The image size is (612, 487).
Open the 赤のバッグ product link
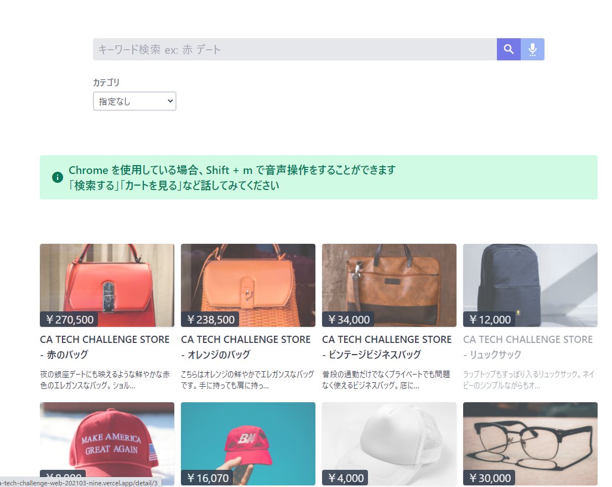(105, 346)
